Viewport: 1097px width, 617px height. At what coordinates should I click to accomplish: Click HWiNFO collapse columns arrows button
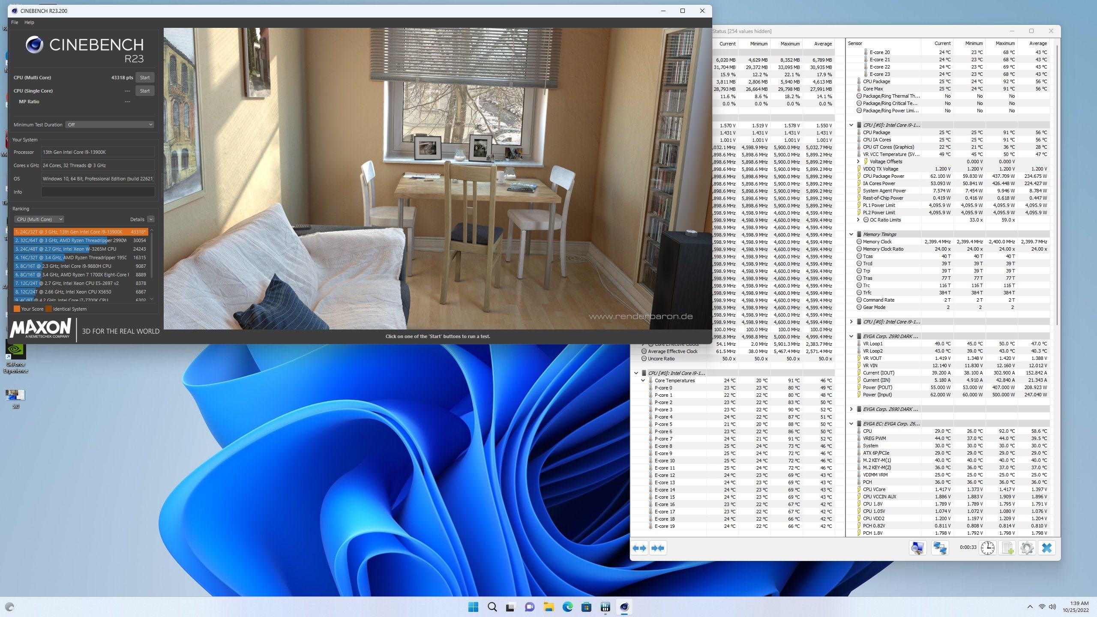click(x=658, y=548)
